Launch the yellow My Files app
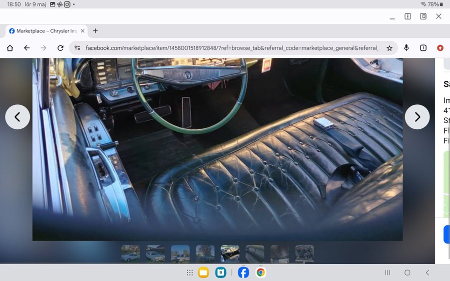The height and width of the screenshot is (281, 450). (x=203, y=273)
